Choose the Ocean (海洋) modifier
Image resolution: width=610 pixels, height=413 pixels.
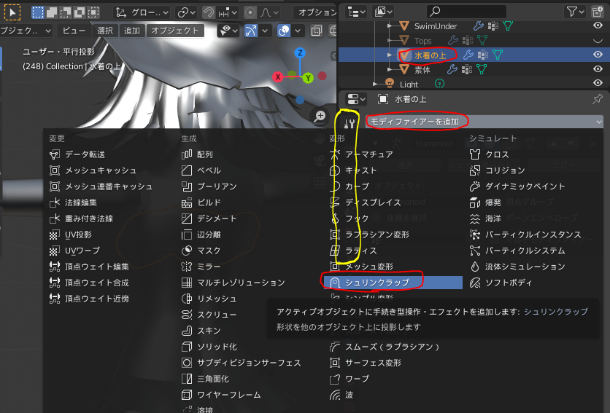[x=485, y=219]
